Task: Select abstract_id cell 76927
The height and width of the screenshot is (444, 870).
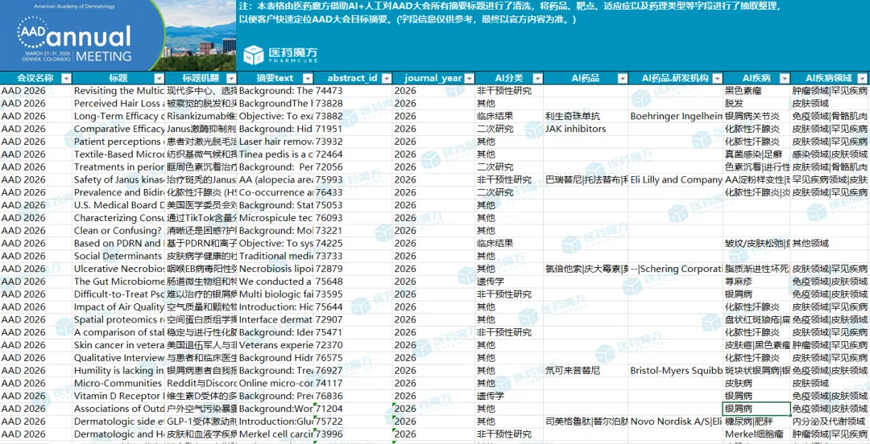Action: pos(353,371)
